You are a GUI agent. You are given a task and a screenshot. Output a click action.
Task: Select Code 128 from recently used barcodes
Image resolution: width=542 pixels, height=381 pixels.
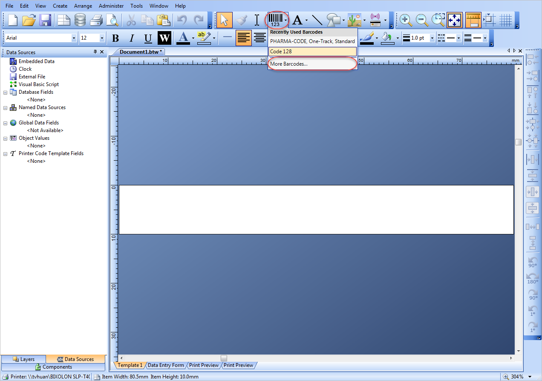(x=312, y=52)
